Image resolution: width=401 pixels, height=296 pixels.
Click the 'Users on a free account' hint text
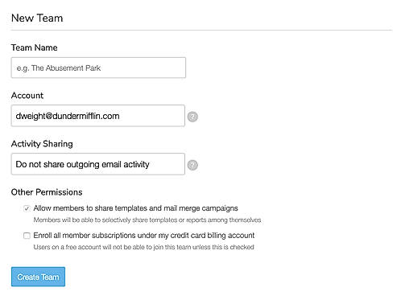pos(143,247)
